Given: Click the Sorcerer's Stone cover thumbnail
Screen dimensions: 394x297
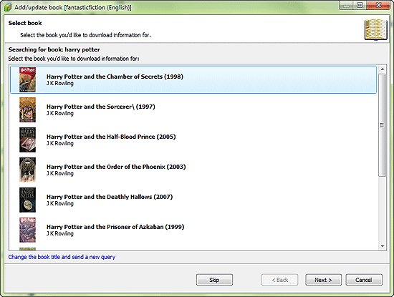Looking at the screenshot, I should [28, 109].
